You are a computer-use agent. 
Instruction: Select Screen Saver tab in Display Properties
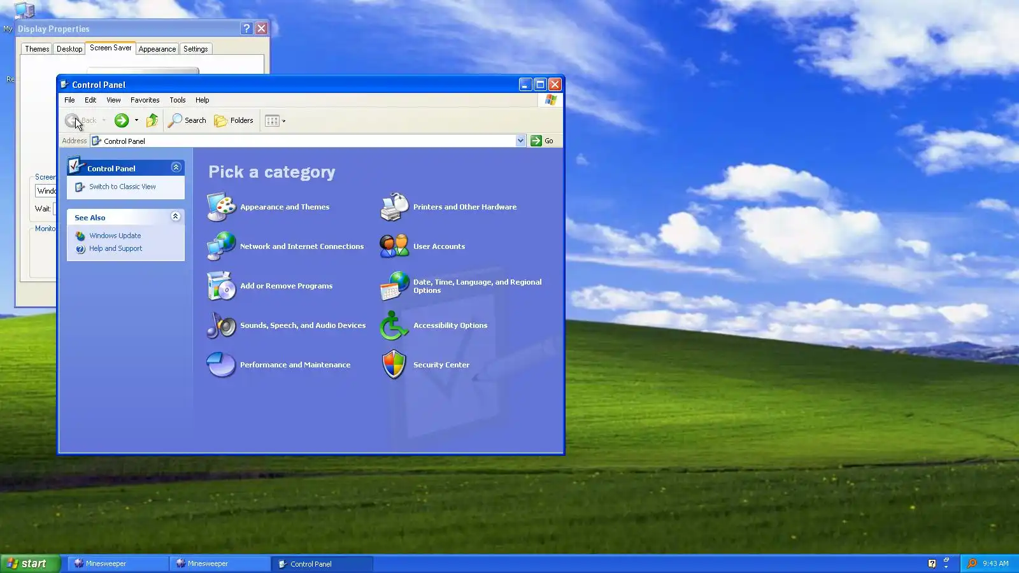[111, 48]
